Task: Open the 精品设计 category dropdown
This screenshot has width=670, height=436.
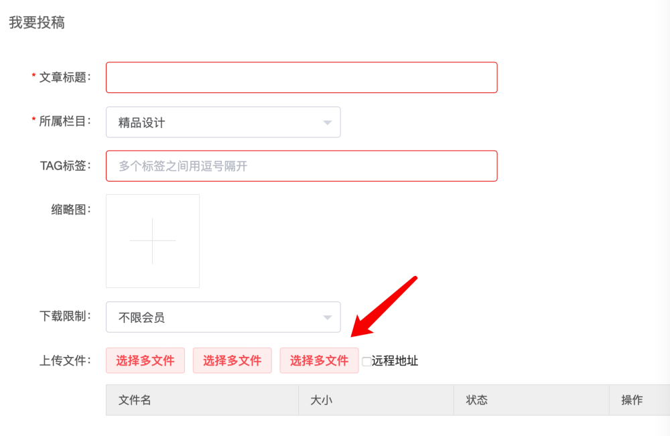Action: click(x=223, y=122)
